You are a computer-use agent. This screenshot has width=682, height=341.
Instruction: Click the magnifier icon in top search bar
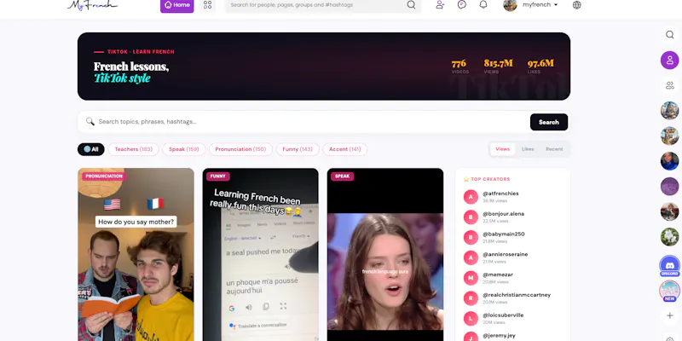coord(411,5)
